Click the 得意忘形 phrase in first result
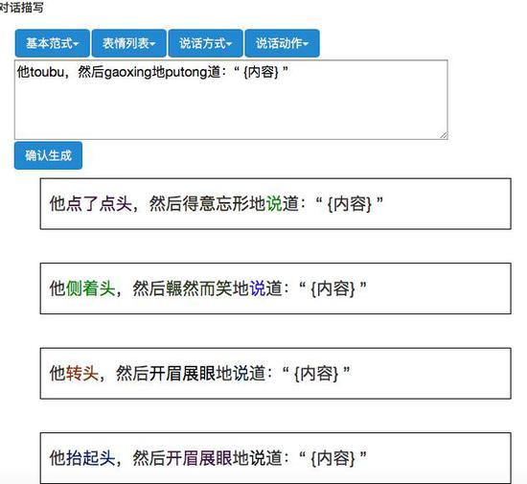527x484 pixels. coord(216,204)
